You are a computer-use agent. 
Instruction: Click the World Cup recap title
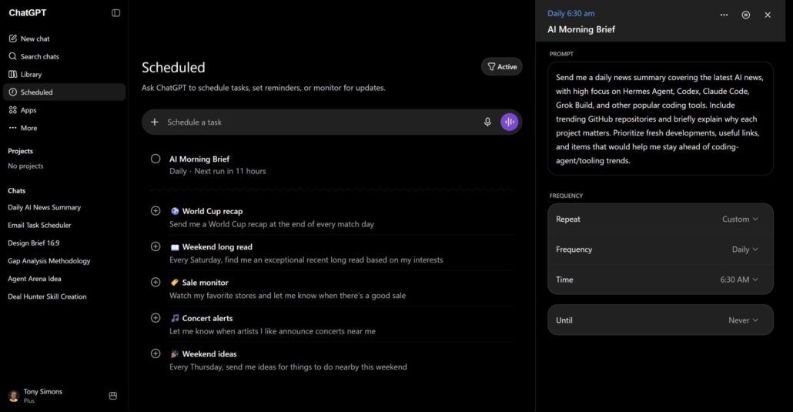point(212,211)
